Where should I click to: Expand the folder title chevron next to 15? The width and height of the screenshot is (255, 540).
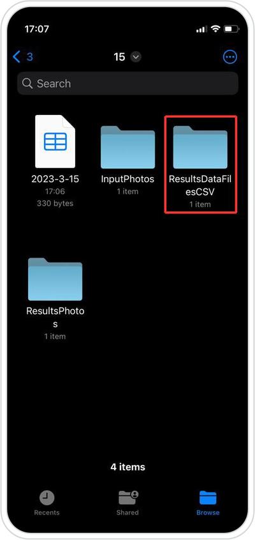pos(136,57)
